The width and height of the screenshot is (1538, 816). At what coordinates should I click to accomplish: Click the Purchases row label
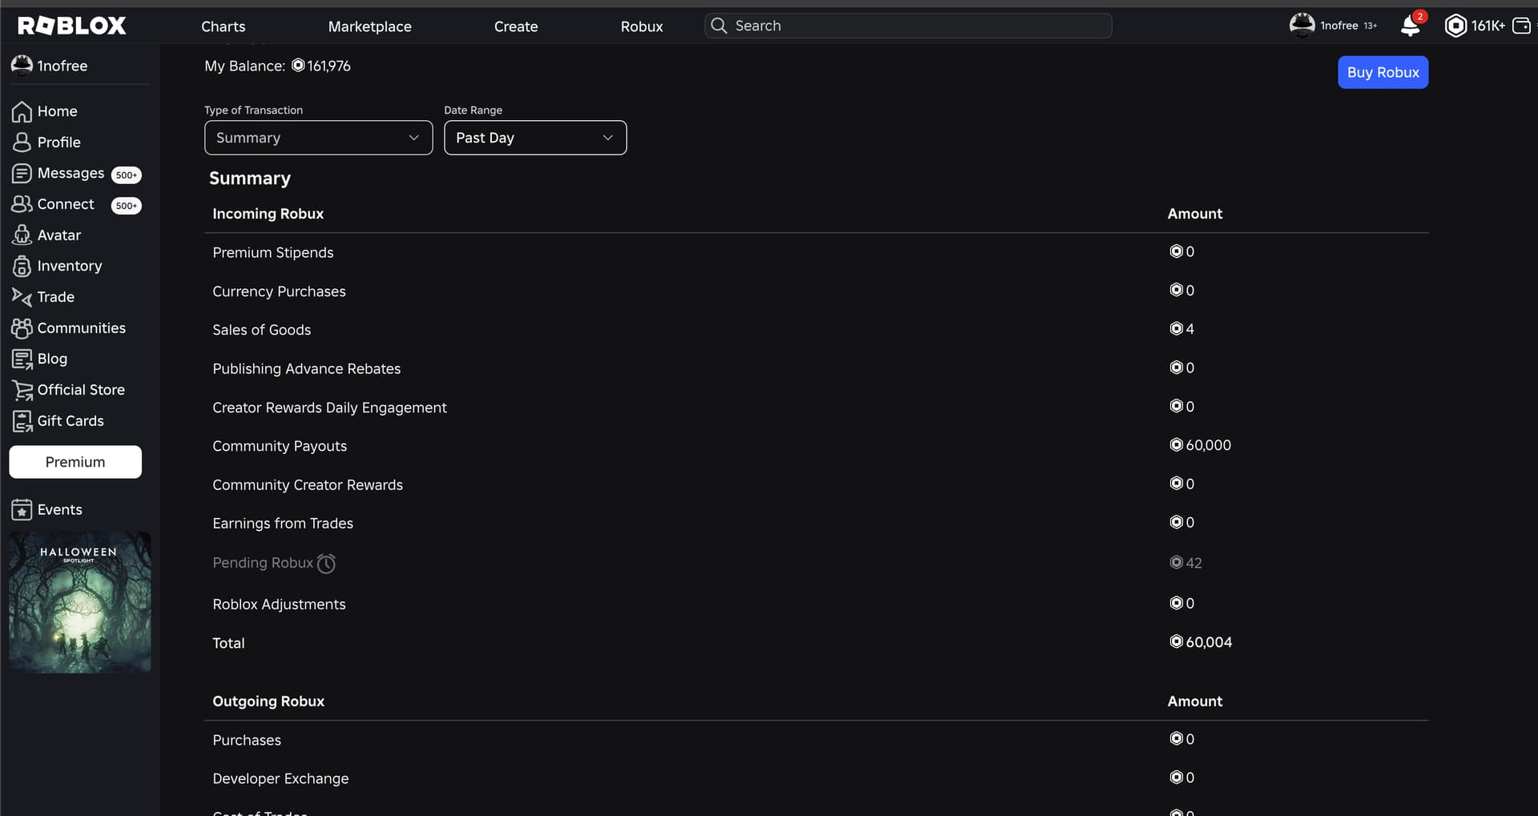[x=247, y=741]
